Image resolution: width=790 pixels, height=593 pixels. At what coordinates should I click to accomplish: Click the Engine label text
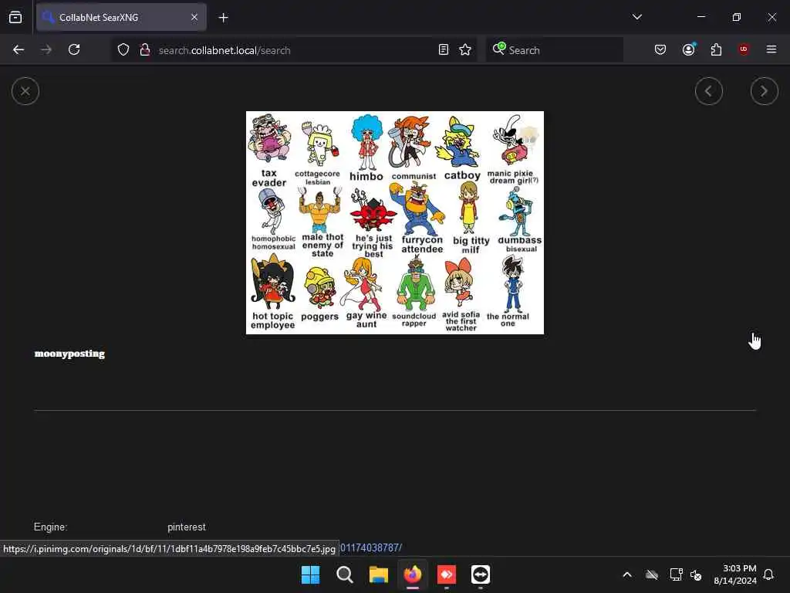point(50,527)
